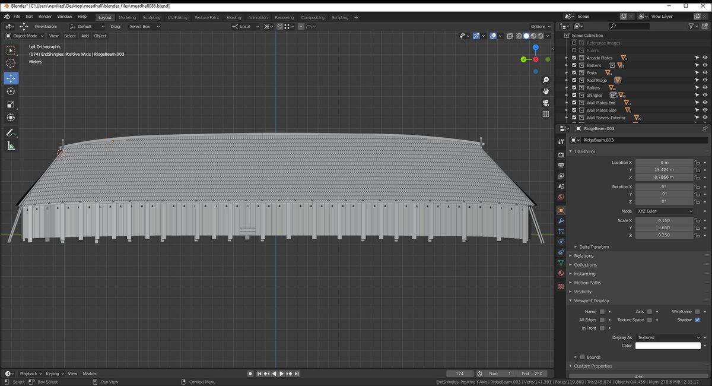The image size is (712, 386).
Task: Open the Modifiers wrench properties tab
Action: (561, 220)
